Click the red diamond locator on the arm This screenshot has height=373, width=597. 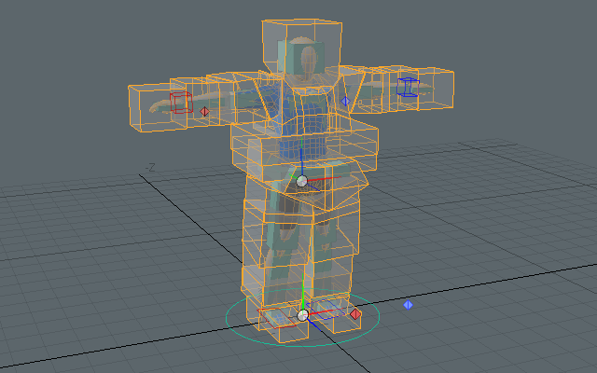(x=205, y=111)
